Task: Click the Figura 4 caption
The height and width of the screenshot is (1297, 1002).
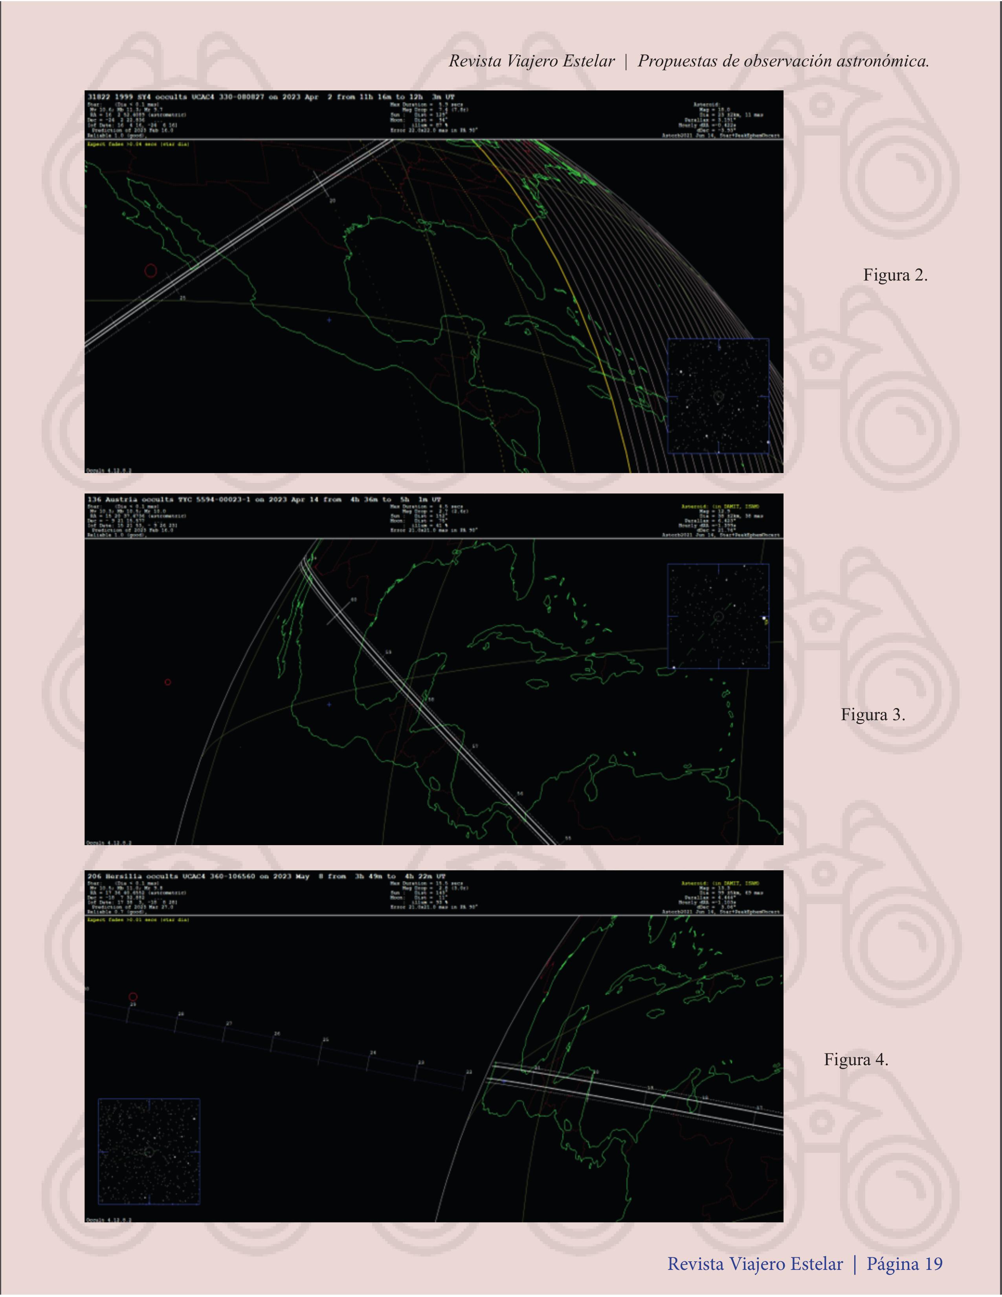Action: [856, 1059]
